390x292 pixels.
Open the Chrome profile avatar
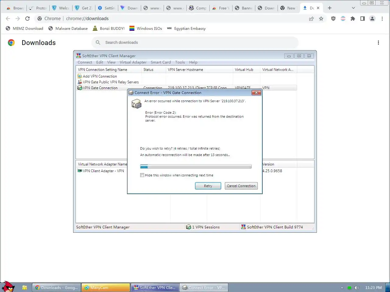(372, 19)
